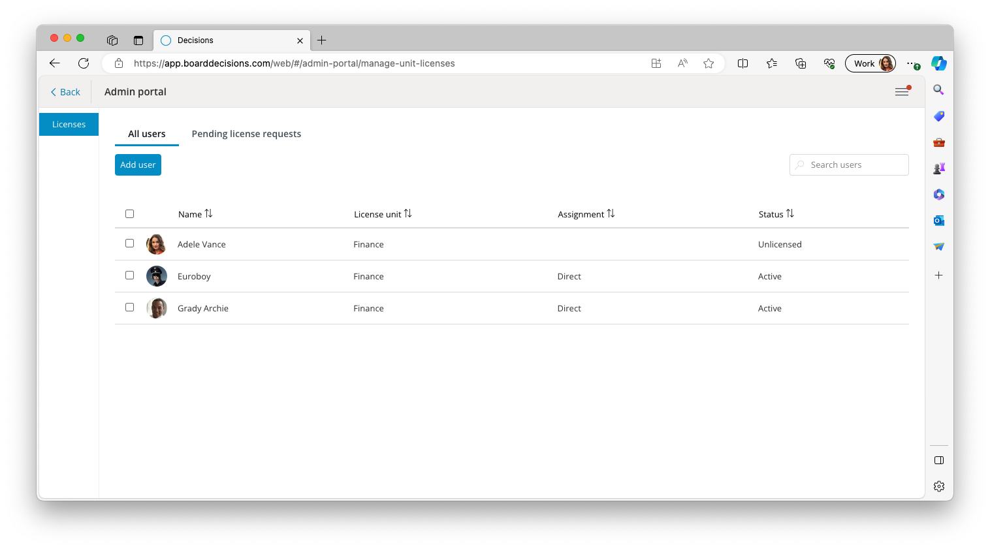Click the Add user button

tap(137, 165)
